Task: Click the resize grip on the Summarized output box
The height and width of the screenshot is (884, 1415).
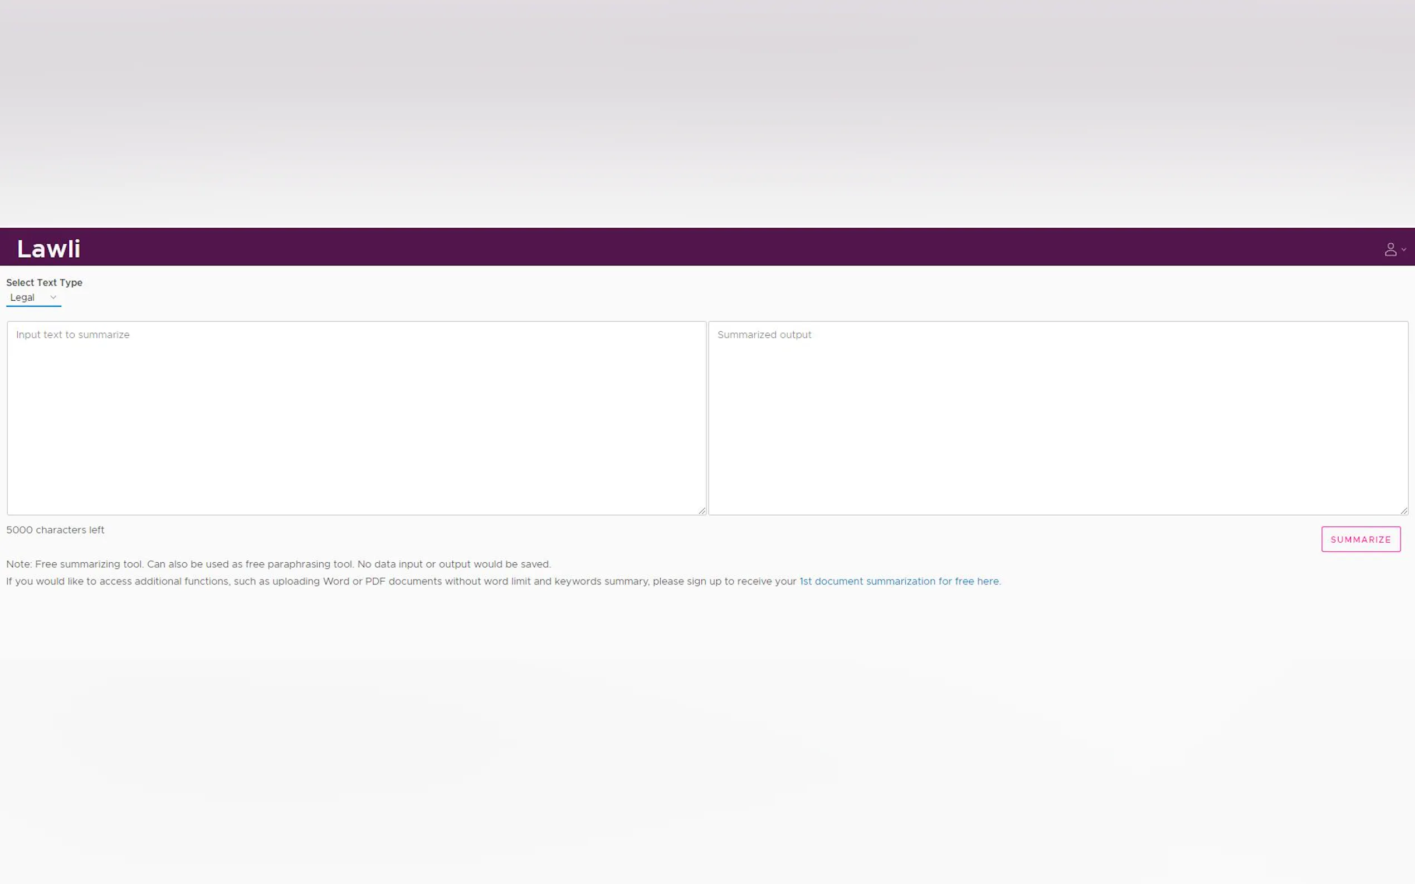Action: [x=1403, y=511]
